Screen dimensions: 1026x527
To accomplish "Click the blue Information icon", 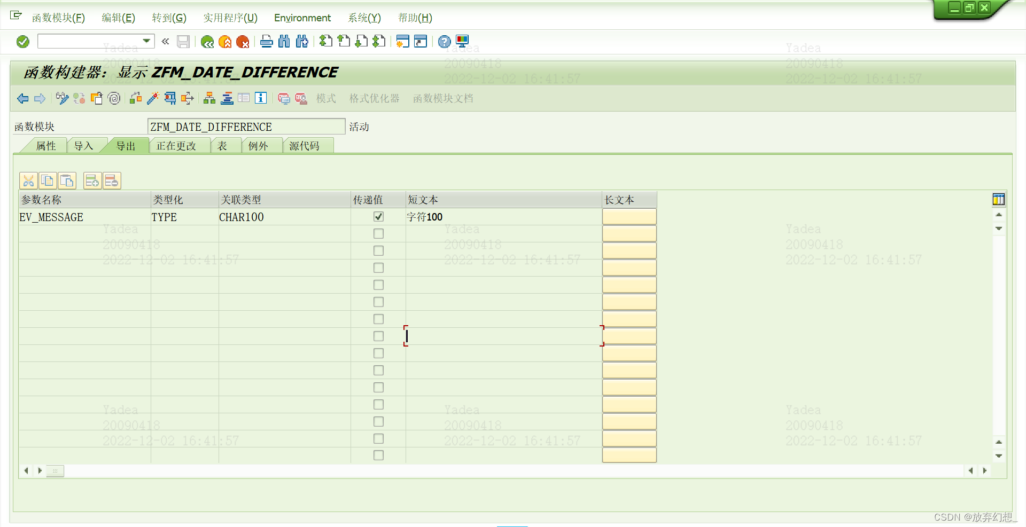I will pos(261,98).
